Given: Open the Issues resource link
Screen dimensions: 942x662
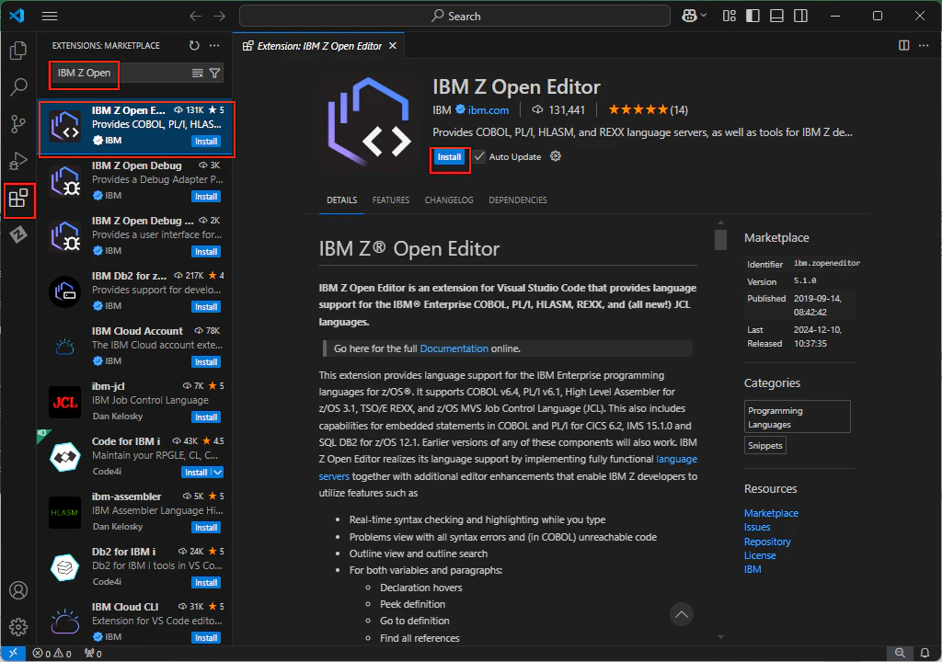Looking at the screenshot, I should (757, 527).
